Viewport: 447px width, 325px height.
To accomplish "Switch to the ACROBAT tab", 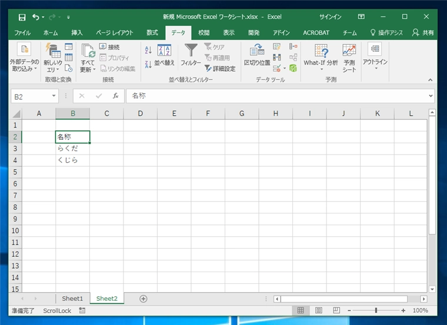I will tap(316, 33).
